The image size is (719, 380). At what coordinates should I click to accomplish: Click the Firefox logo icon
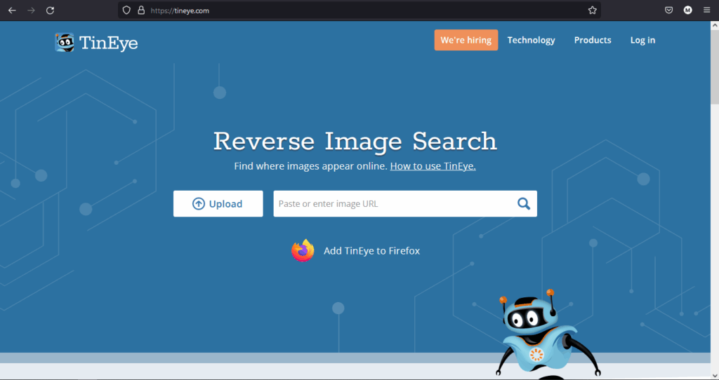(x=303, y=250)
